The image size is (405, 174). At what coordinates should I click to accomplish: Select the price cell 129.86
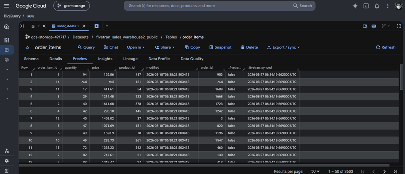tap(103, 75)
